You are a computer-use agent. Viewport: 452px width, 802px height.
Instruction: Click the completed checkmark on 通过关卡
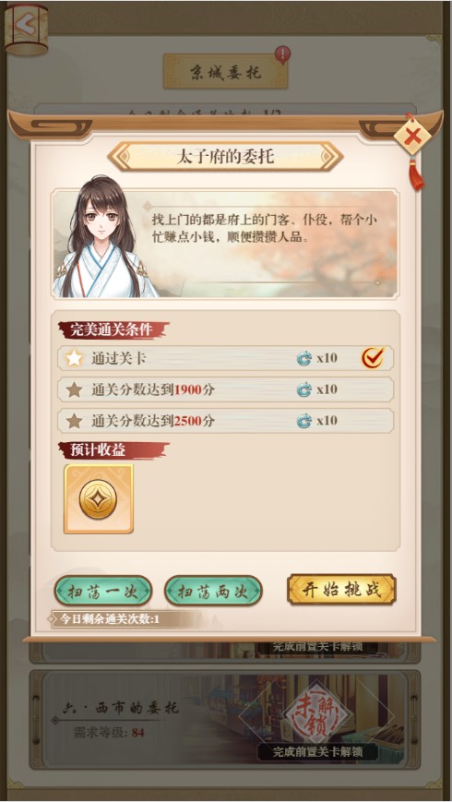(x=373, y=358)
